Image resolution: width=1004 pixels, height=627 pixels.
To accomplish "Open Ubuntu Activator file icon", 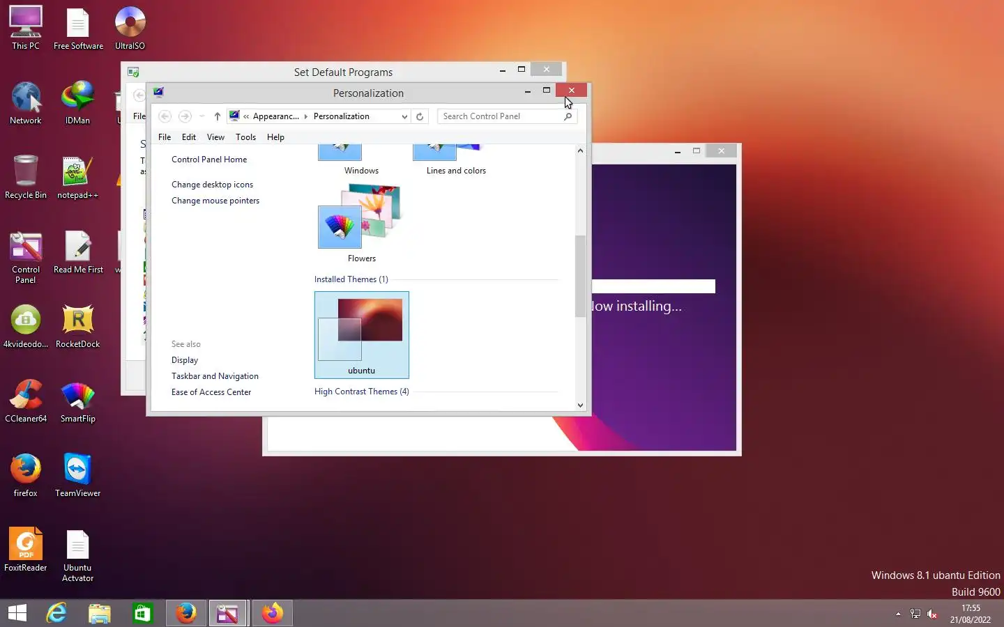I will coord(77,555).
